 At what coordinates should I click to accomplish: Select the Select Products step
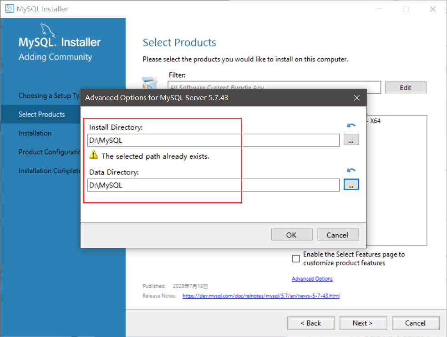[41, 114]
